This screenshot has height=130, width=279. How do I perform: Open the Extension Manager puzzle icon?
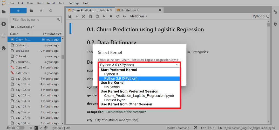4,48
